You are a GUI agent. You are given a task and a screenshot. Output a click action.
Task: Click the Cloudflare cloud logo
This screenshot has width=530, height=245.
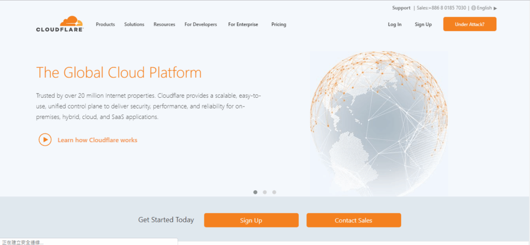60,24
